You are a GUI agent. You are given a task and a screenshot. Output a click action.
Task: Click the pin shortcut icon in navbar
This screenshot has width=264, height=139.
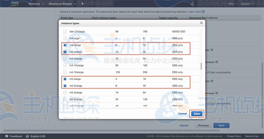[82, 3]
